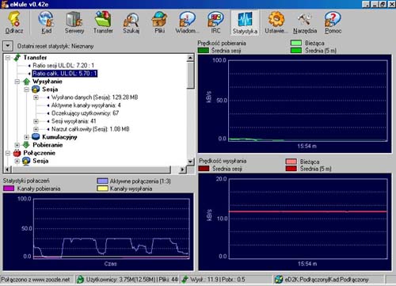The height and width of the screenshot is (286, 396).
Task: Click Średnia (5 m) download color swatch
Action: click(296, 51)
